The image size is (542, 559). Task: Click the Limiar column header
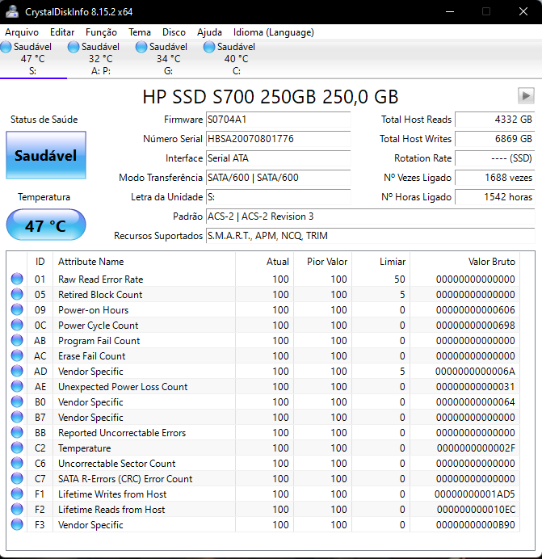[x=381, y=262]
